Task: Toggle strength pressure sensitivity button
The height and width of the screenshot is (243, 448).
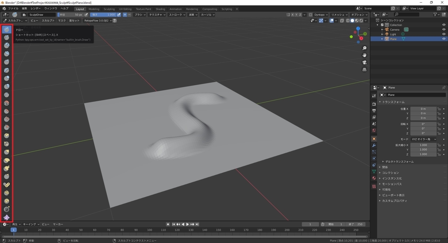Action: point(119,15)
